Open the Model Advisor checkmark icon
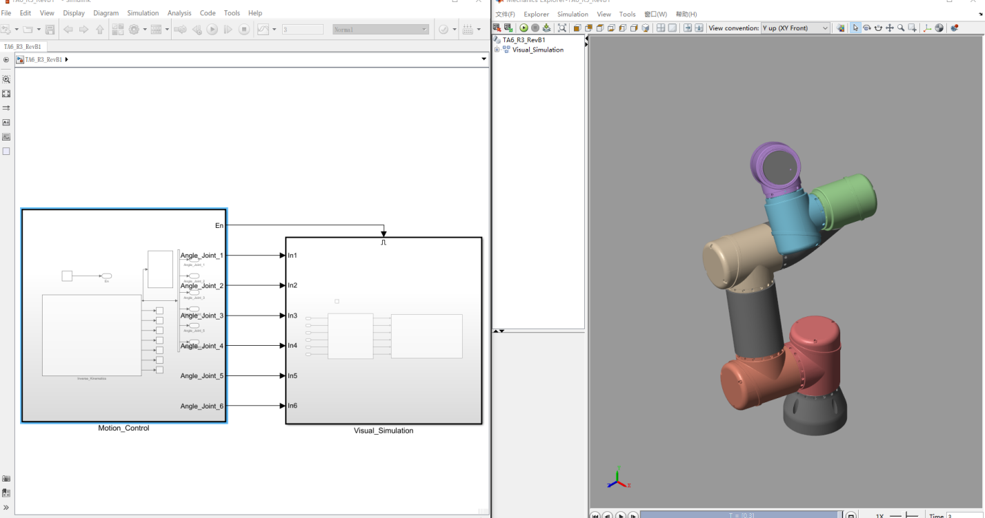The width and height of the screenshot is (985, 518). click(x=443, y=30)
